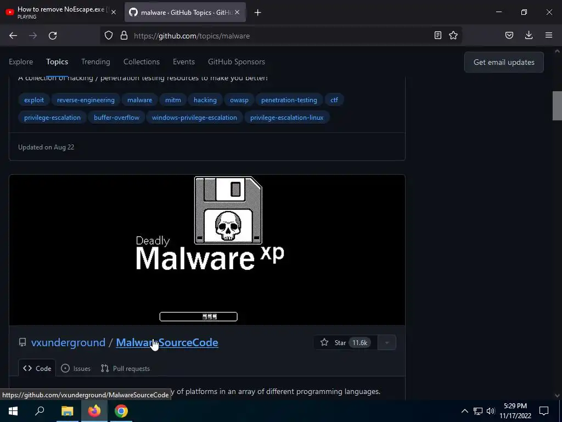Switch to the Code tab of repository card
Viewport: 562px width, 422px height.
click(37, 369)
